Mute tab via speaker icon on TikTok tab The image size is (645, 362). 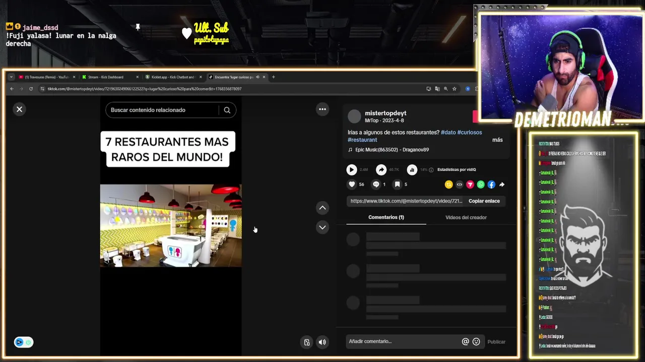click(257, 77)
